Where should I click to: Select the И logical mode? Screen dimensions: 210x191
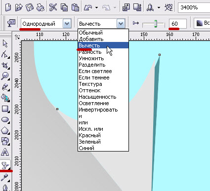pyautogui.click(x=103, y=116)
